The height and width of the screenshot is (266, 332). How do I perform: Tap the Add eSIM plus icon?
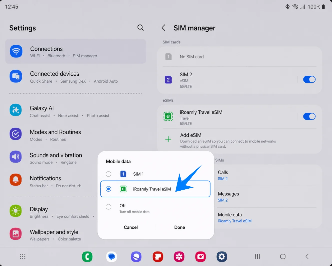(x=168, y=139)
